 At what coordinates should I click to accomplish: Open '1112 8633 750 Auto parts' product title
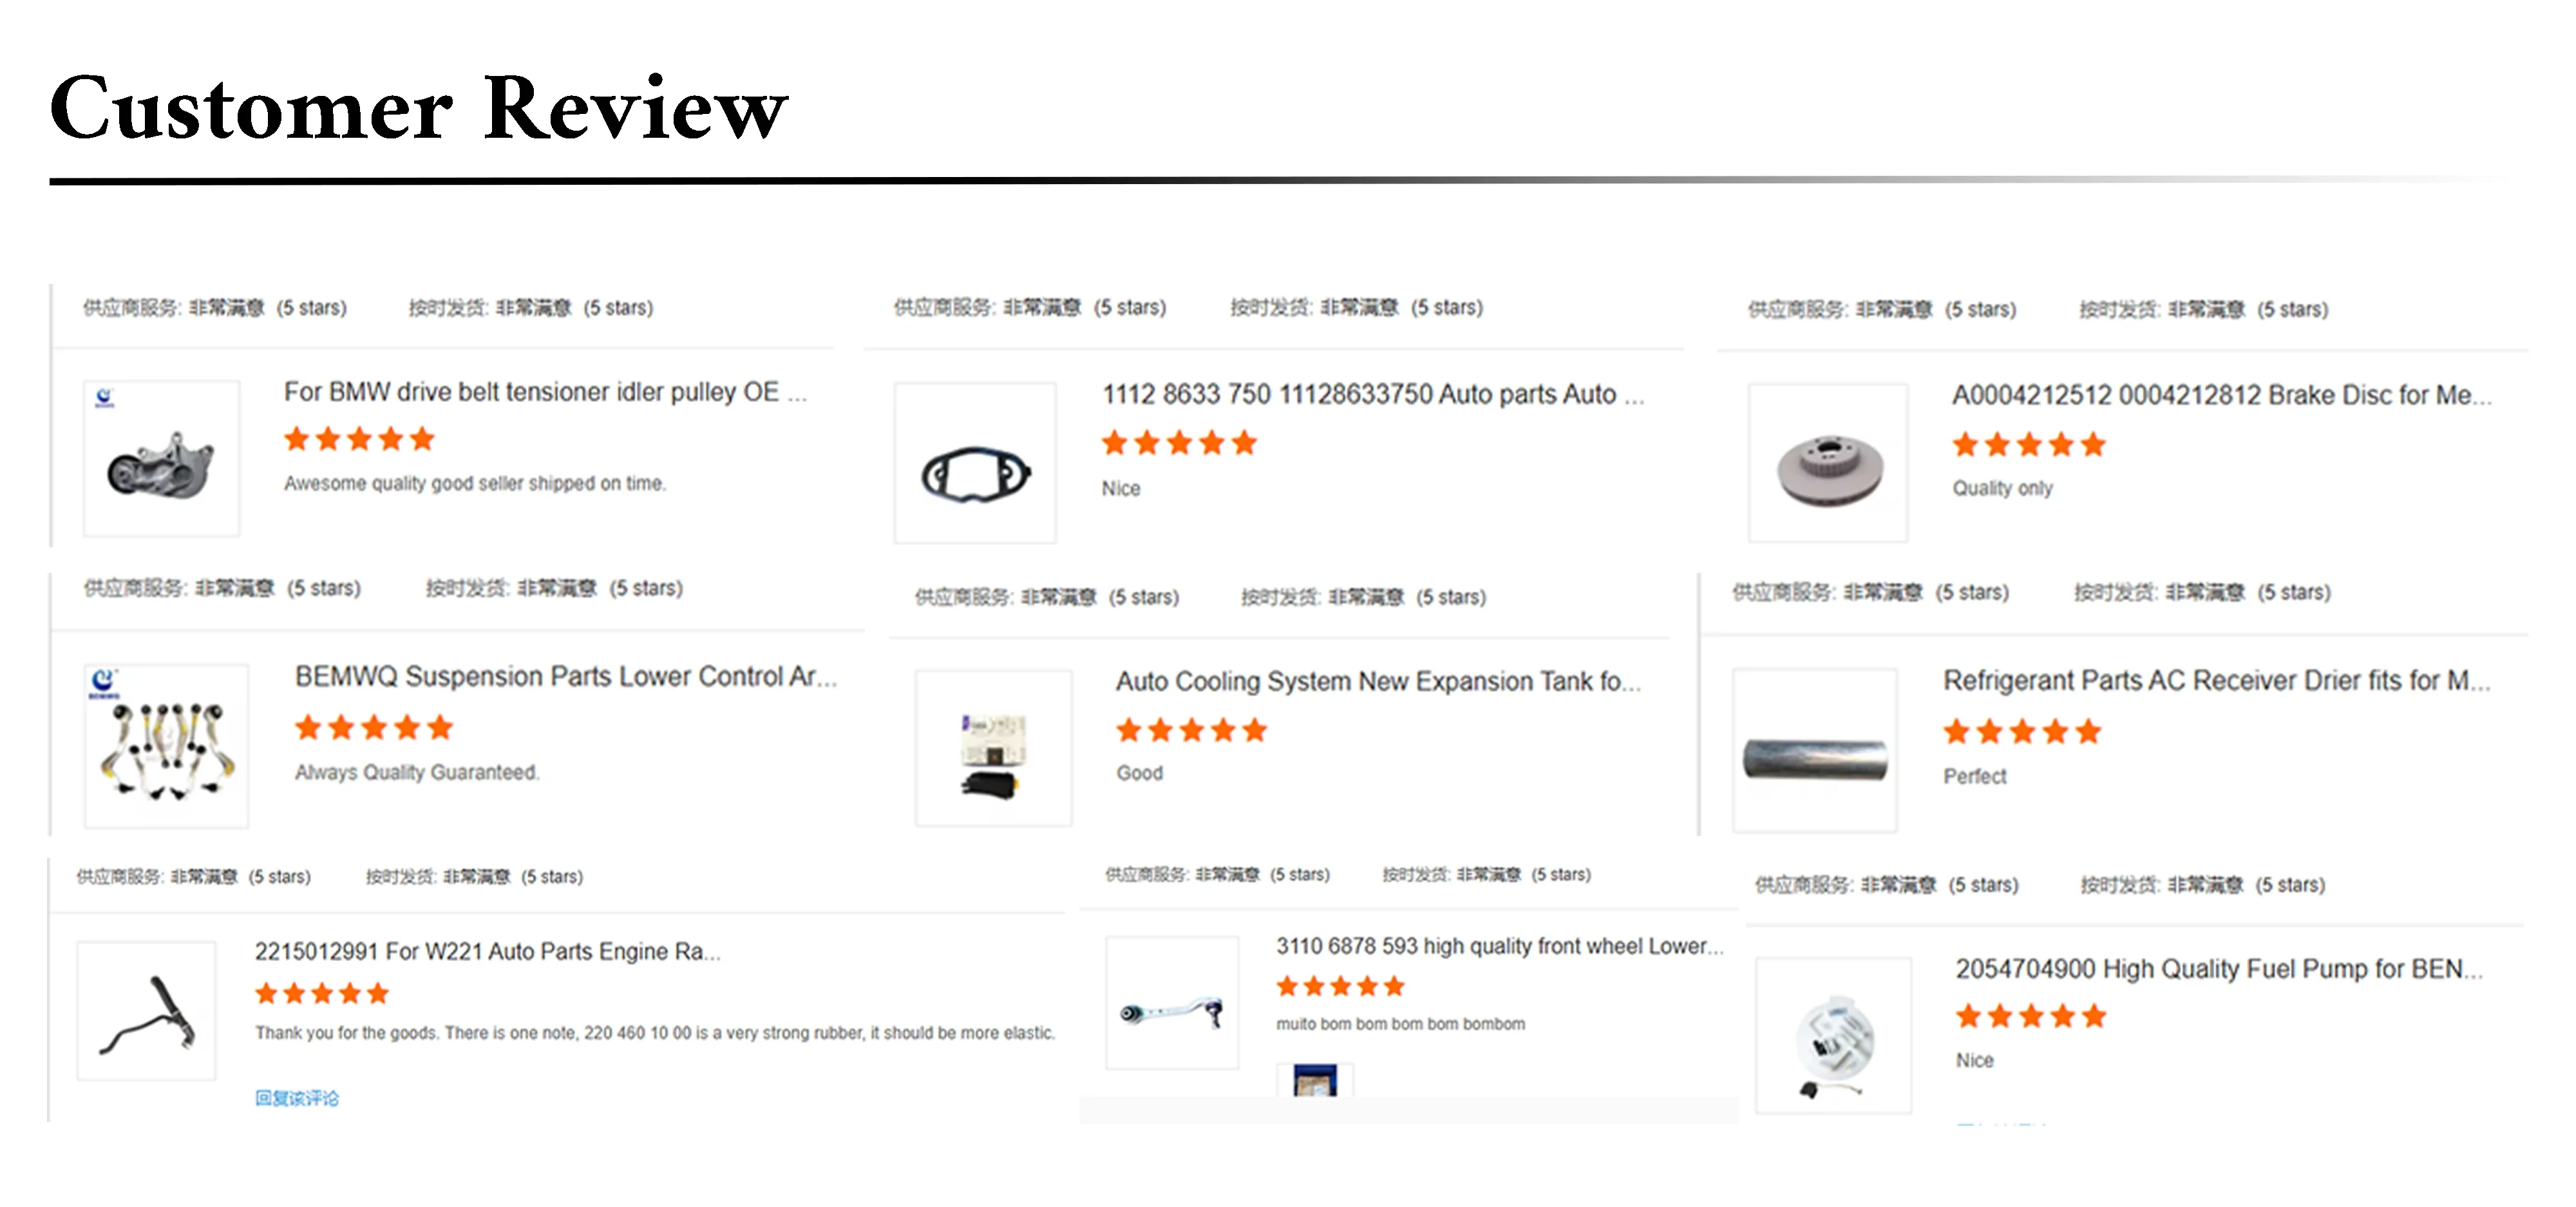coord(1373,395)
